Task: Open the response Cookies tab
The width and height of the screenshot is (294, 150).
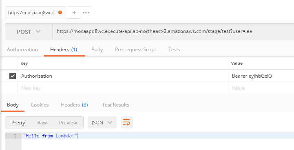Action: coord(40,105)
